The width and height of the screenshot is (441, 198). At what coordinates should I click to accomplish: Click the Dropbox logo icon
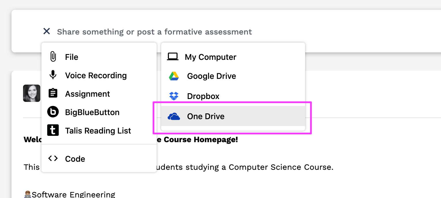coord(174,96)
